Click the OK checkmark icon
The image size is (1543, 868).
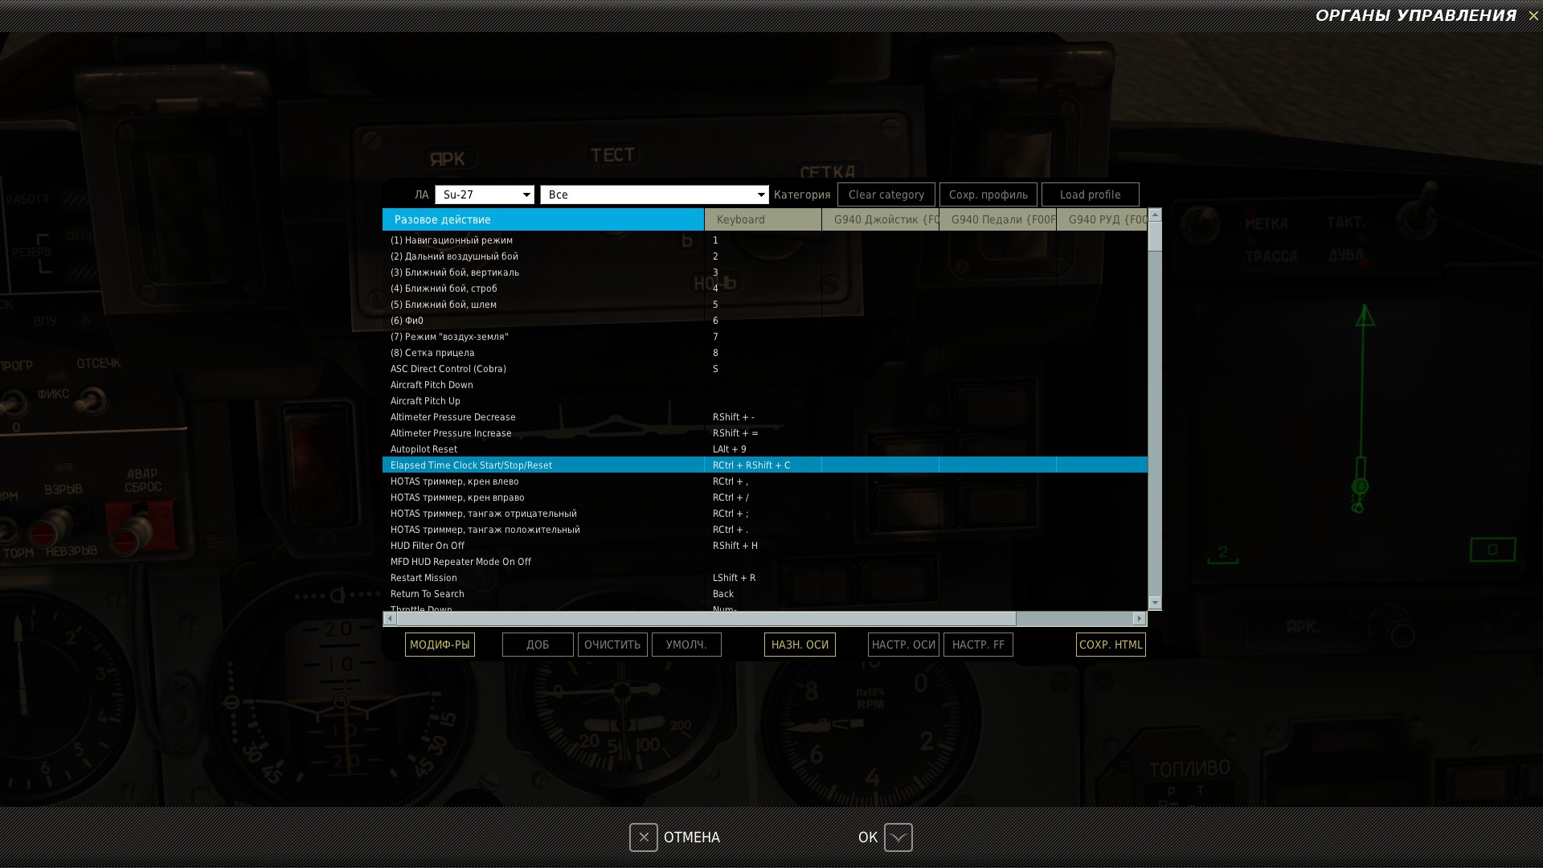[x=898, y=837]
